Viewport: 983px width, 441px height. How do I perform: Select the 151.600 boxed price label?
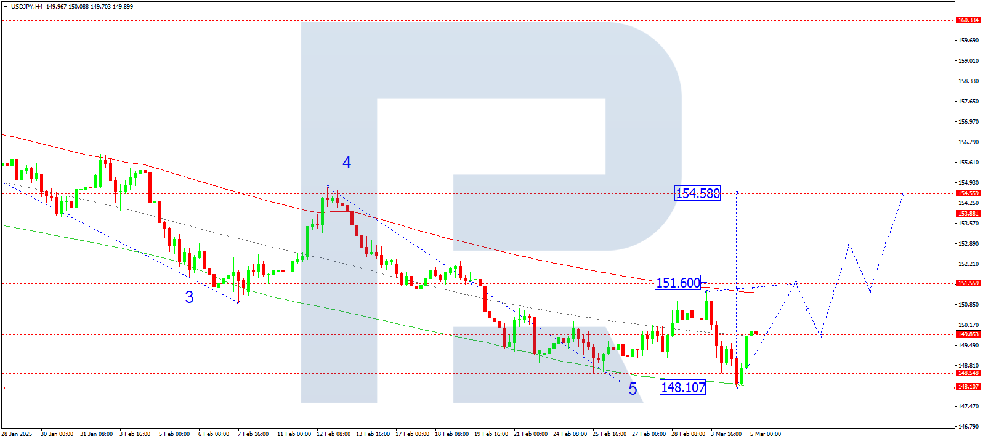click(x=678, y=283)
